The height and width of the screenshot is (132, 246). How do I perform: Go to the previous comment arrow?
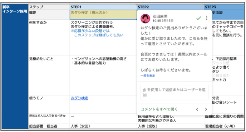click(197, 109)
